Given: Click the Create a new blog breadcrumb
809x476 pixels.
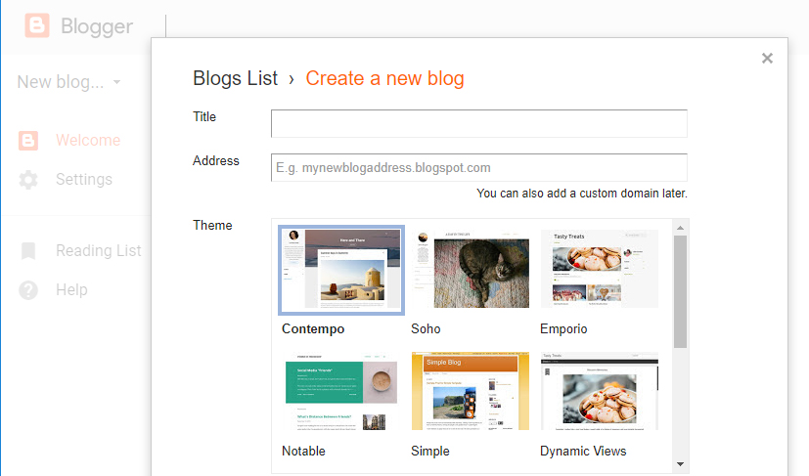Looking at the screenshot, I should coord(384,78).
